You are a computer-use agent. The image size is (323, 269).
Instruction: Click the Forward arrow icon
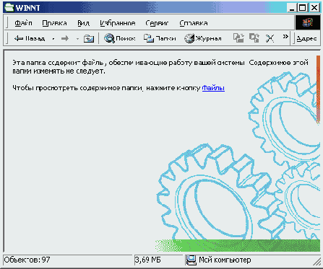tap(65, 38)
